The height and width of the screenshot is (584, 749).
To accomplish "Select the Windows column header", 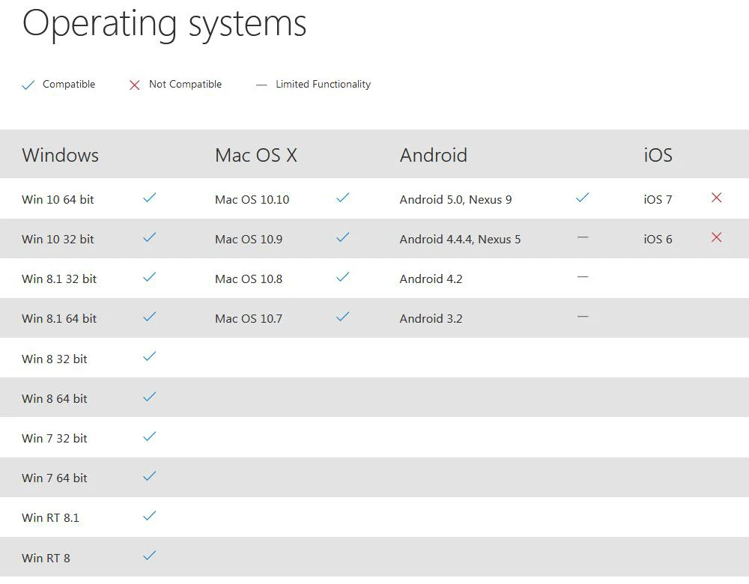I will point(61,155).
